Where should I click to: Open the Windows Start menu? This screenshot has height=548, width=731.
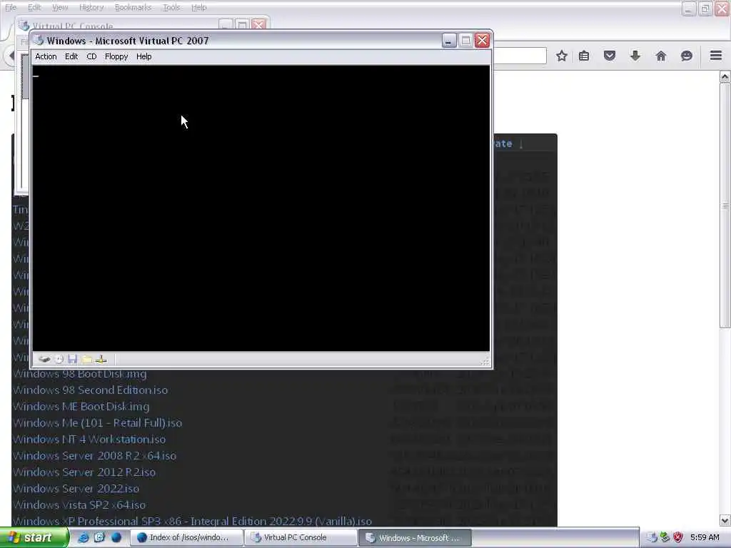(34, 537)
